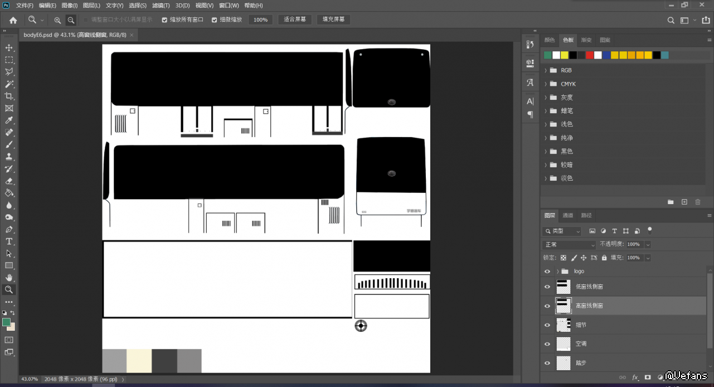Image resolution: width=714 pixels, height=387 pixels.
Task: Expand the CMYK swatch folder
Action: coord(545,84)
